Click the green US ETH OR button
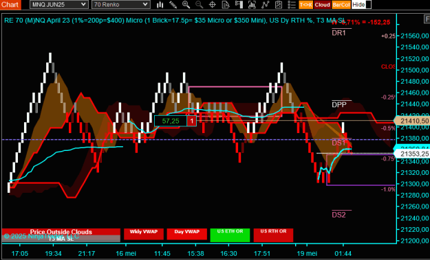 point(230,235)
